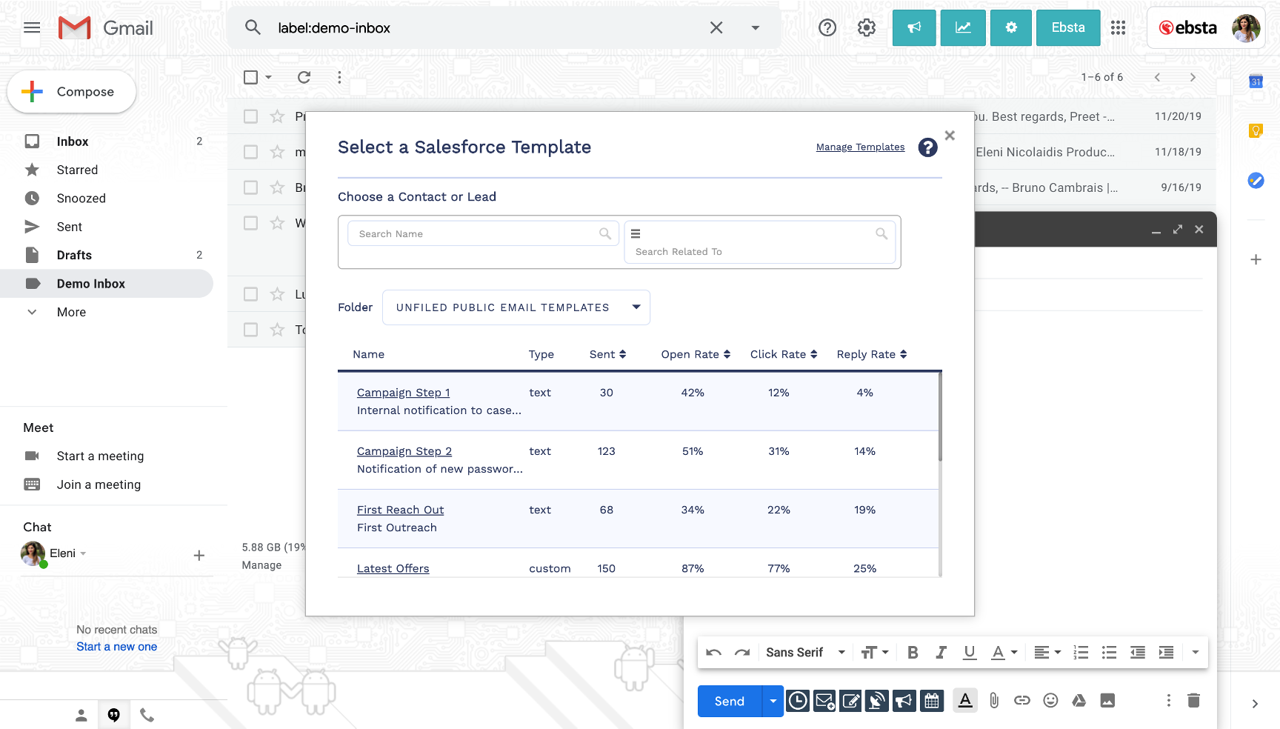
Task: Click the Ebsta satellite tracking icon in compose
Action: click(877, 701)
